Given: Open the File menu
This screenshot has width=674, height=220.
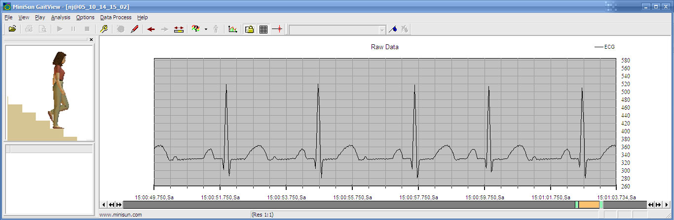Looking at the screenshot, I should 8,17.
